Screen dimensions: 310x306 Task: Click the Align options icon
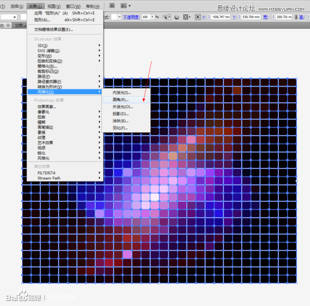coord(186,17)
